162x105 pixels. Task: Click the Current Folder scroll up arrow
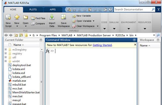(x=42, y=50)
